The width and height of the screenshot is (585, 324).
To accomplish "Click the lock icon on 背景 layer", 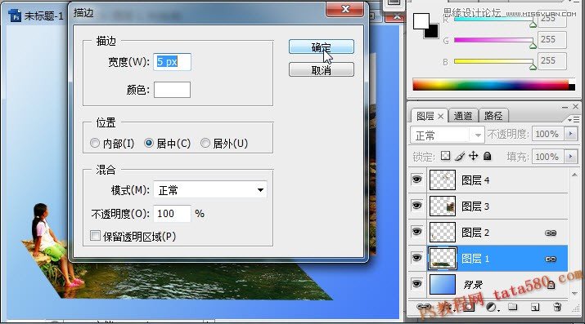I will (551, 285).
